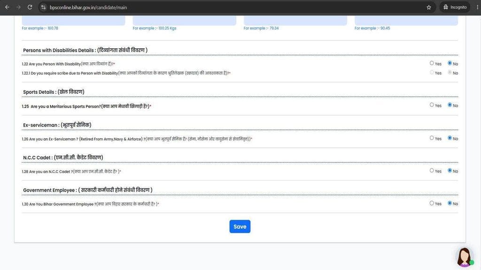The width and height of the screenshot is (481, 270).
Task: Click input field above example 90.45
Action: tap(406, 21)
